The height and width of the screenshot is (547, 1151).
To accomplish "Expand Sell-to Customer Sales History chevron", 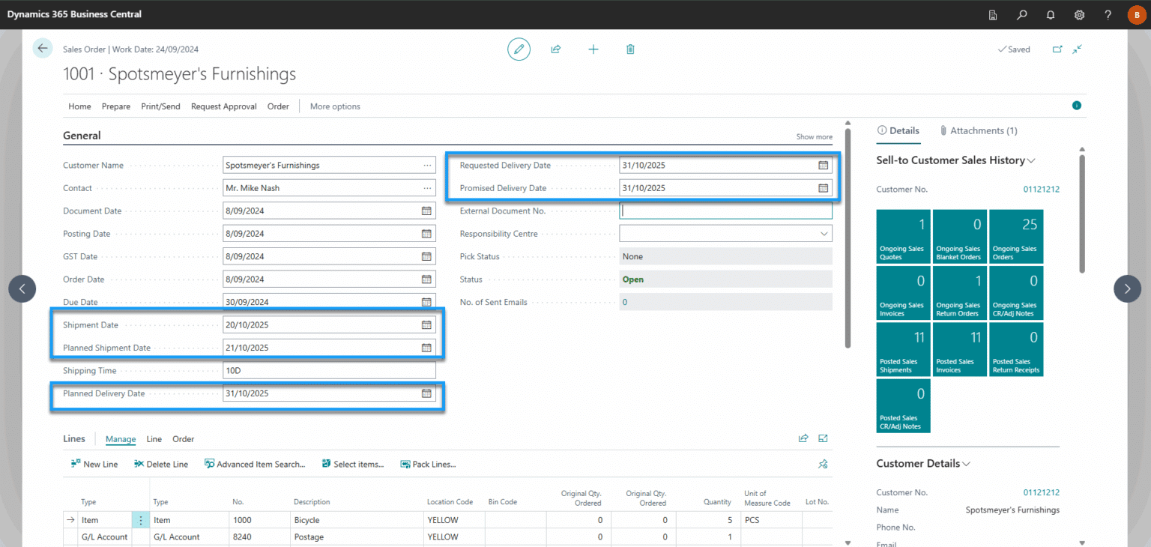I will [x=1032, y=160].
